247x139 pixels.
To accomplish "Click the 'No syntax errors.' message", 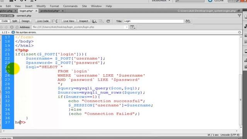I will 26,32.
